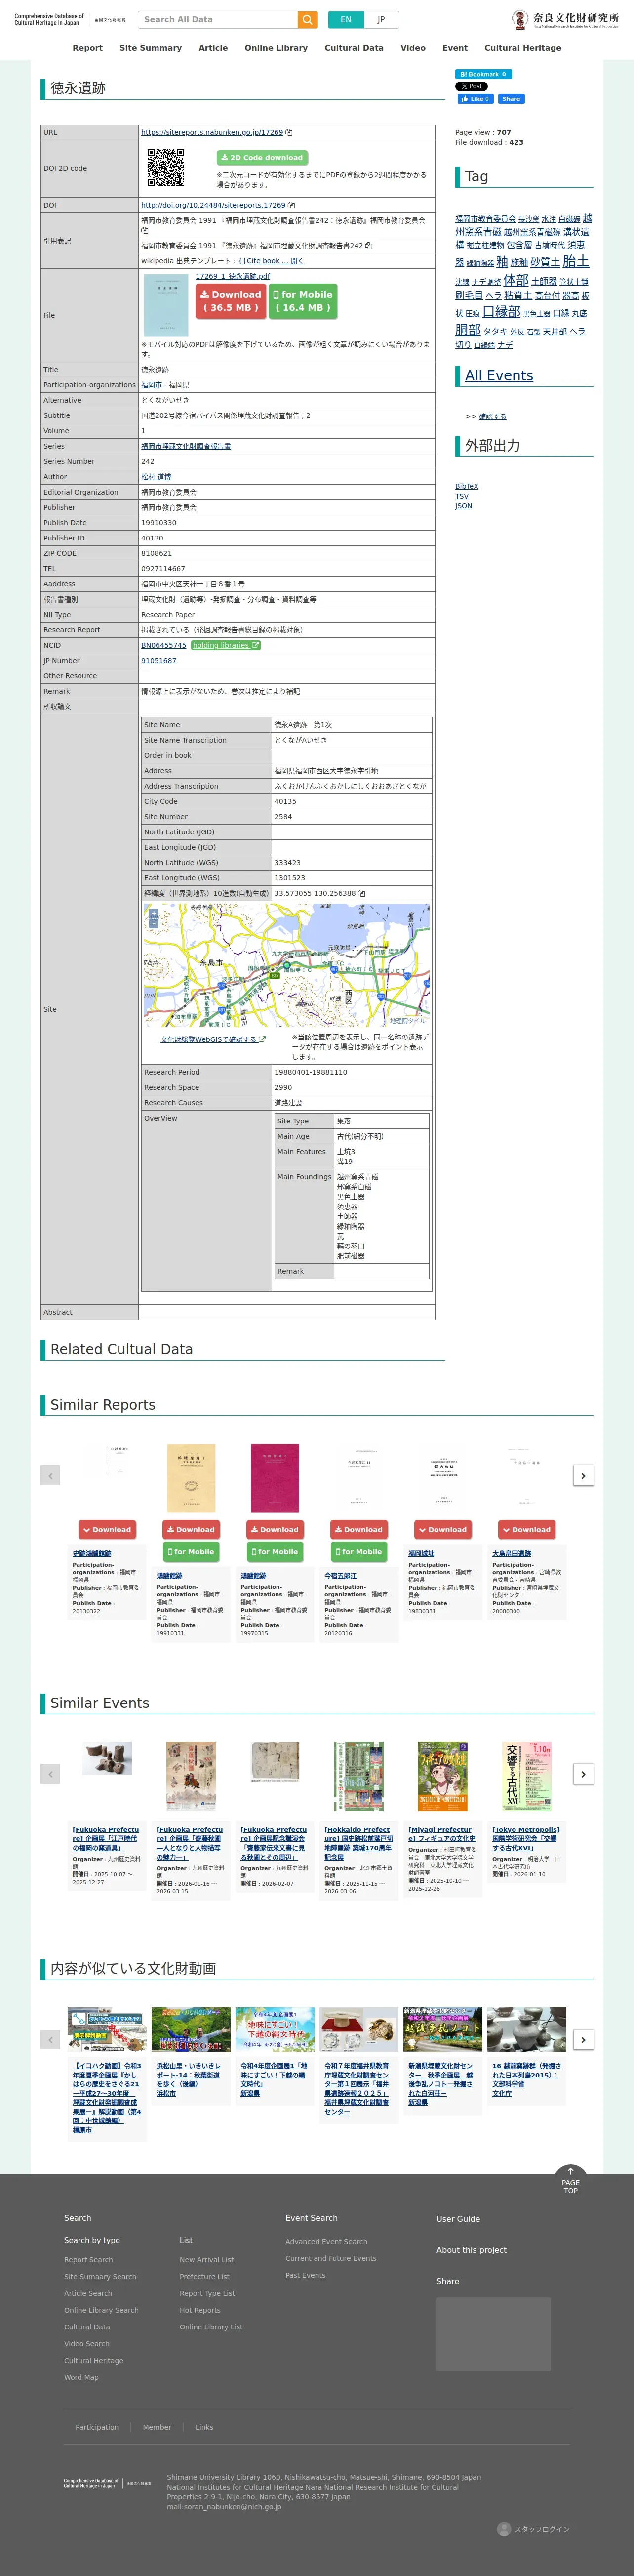Next arrow in Similar Reports carousel

(x=583, y=1475)
